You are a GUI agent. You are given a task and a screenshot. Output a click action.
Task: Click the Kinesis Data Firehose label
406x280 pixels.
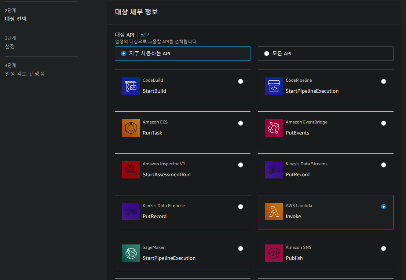[x=164, y=206]
